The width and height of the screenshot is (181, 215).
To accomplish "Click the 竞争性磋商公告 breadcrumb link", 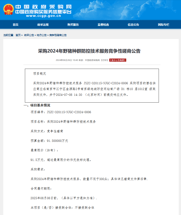I will [x=58, y=35].
